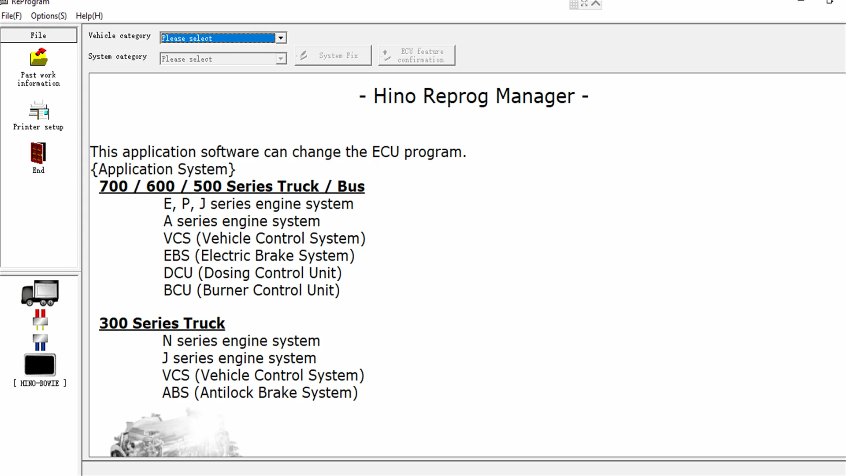846x476 pixels.
Task: Click the System Fix button
Action: (x=333, y=56)
